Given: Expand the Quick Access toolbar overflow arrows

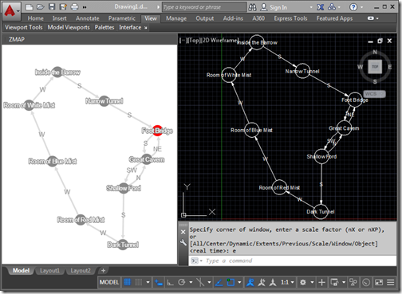Looking at the screenshot, I should point(85,7).
